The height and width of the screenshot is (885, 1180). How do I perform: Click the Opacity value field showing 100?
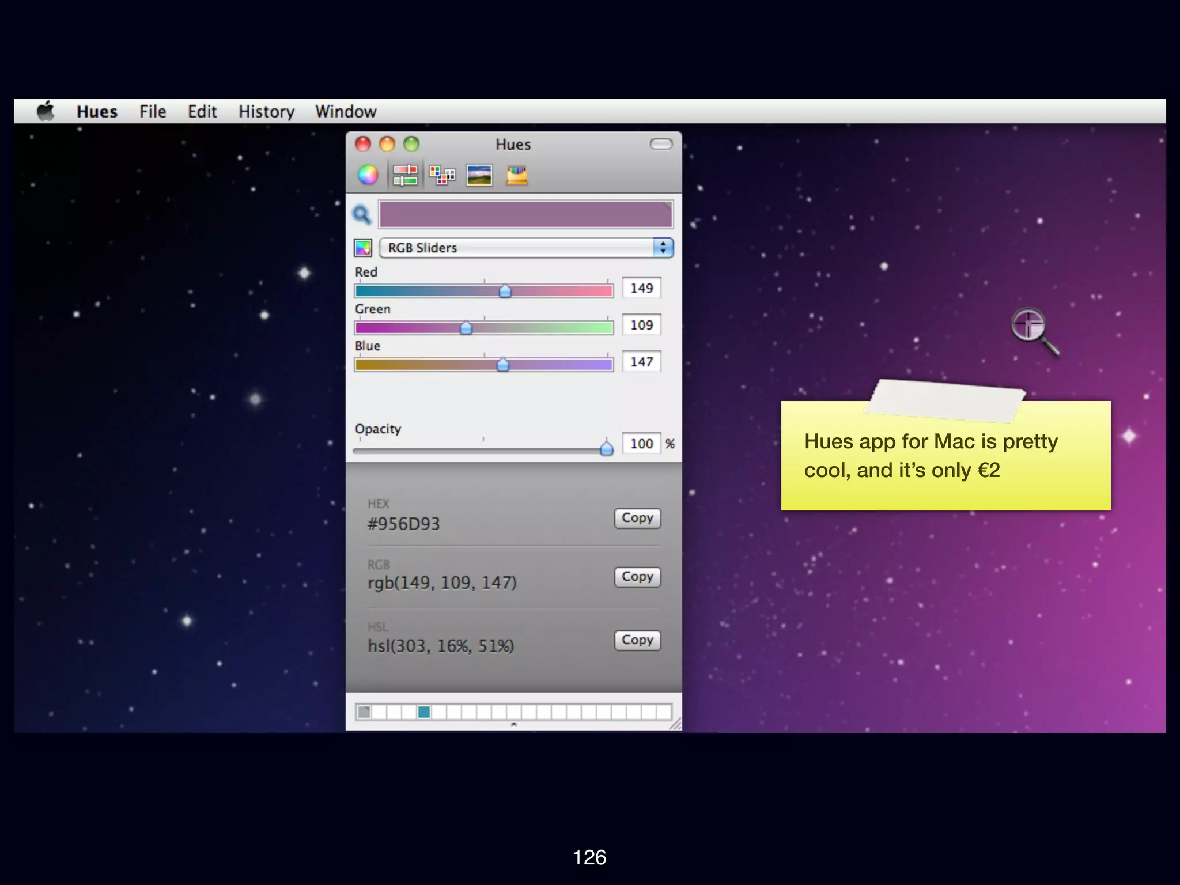pos(641,444)
